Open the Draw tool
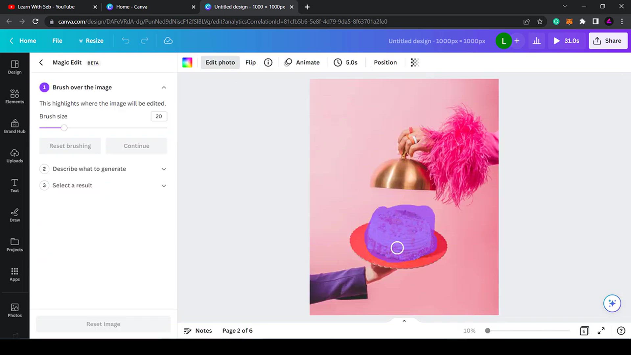 coord(14,215)
